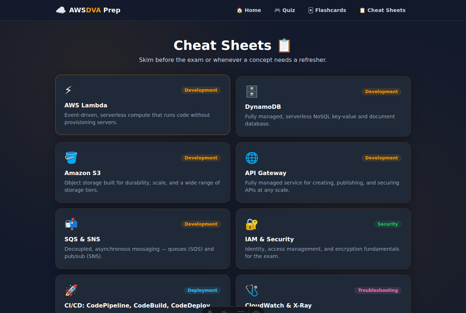Click the Development badge on API Gateway
This screenshot has width=466, height=313.
tap(382, 158)
